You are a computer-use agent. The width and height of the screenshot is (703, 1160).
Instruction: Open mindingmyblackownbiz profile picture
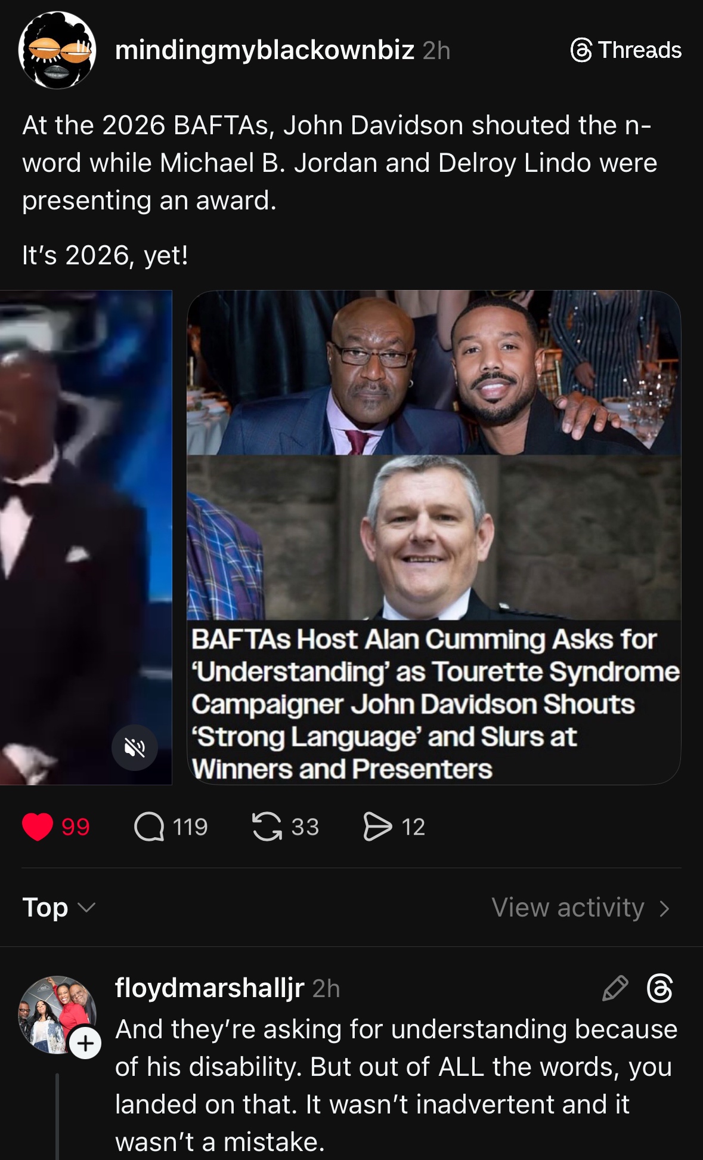point(57,51)
